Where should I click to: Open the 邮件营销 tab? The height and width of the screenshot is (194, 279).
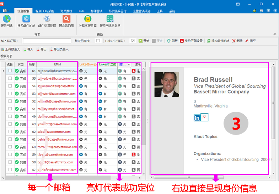tap(96, 11)
